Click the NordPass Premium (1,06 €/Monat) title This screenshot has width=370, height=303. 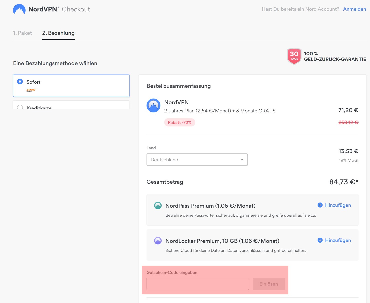[x=210, y=206]
